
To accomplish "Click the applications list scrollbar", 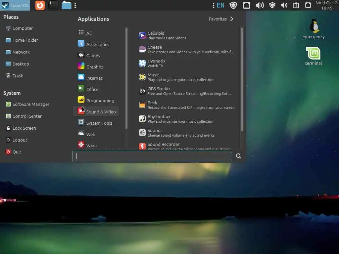I will pos(242,79).
